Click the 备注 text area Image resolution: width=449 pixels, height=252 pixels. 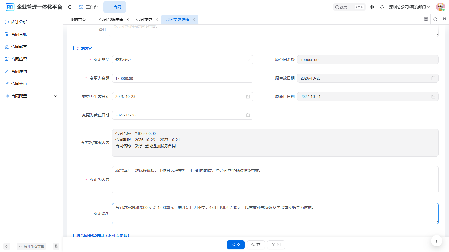point(274,31)
